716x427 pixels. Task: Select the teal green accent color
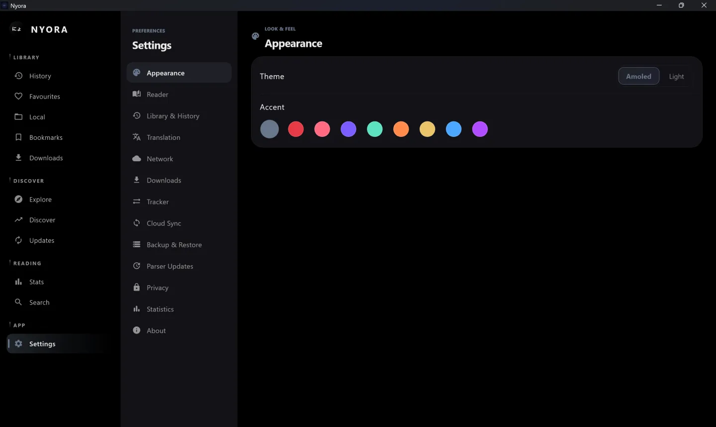coord(375,129)
